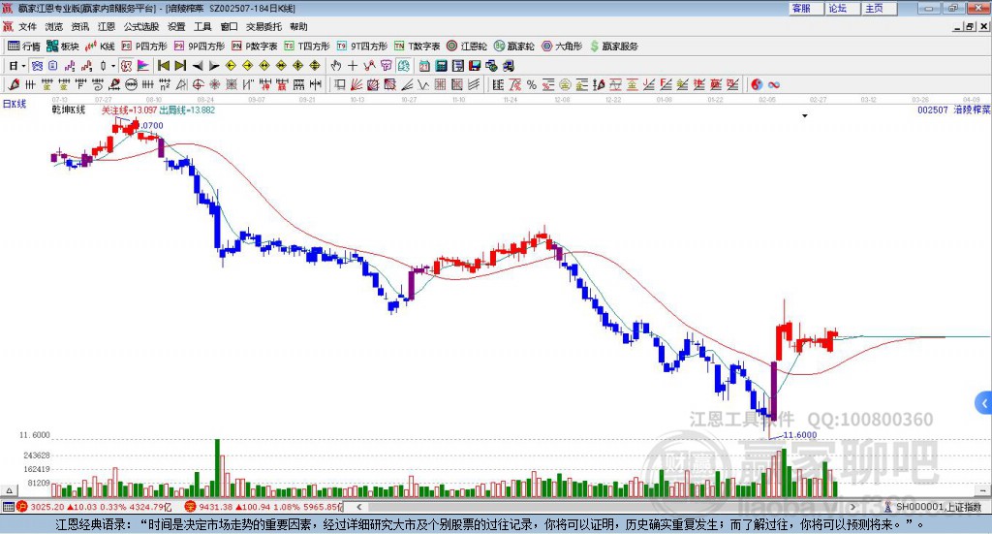Open the T四方形 tool
The image size is (992, 534).
307,47
